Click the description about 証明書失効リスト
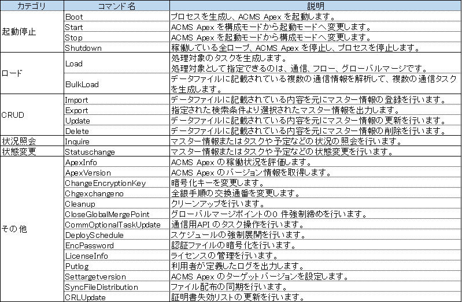 click(x=238, y=297)
